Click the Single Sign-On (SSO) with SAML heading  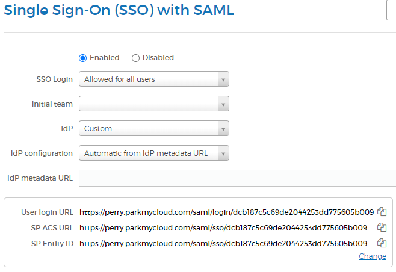point(119,10)
